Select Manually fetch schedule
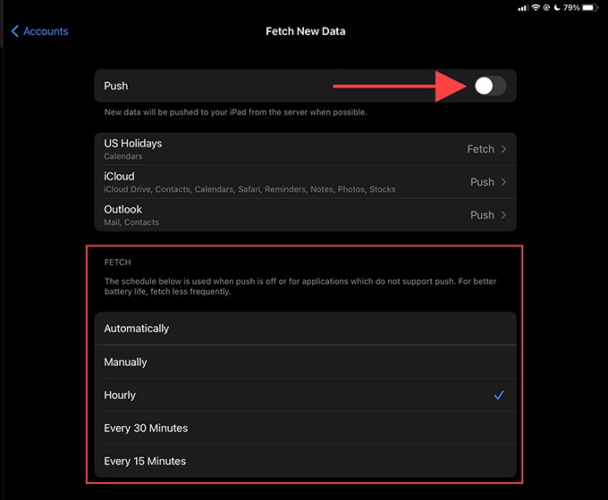 tap(306, 362)
